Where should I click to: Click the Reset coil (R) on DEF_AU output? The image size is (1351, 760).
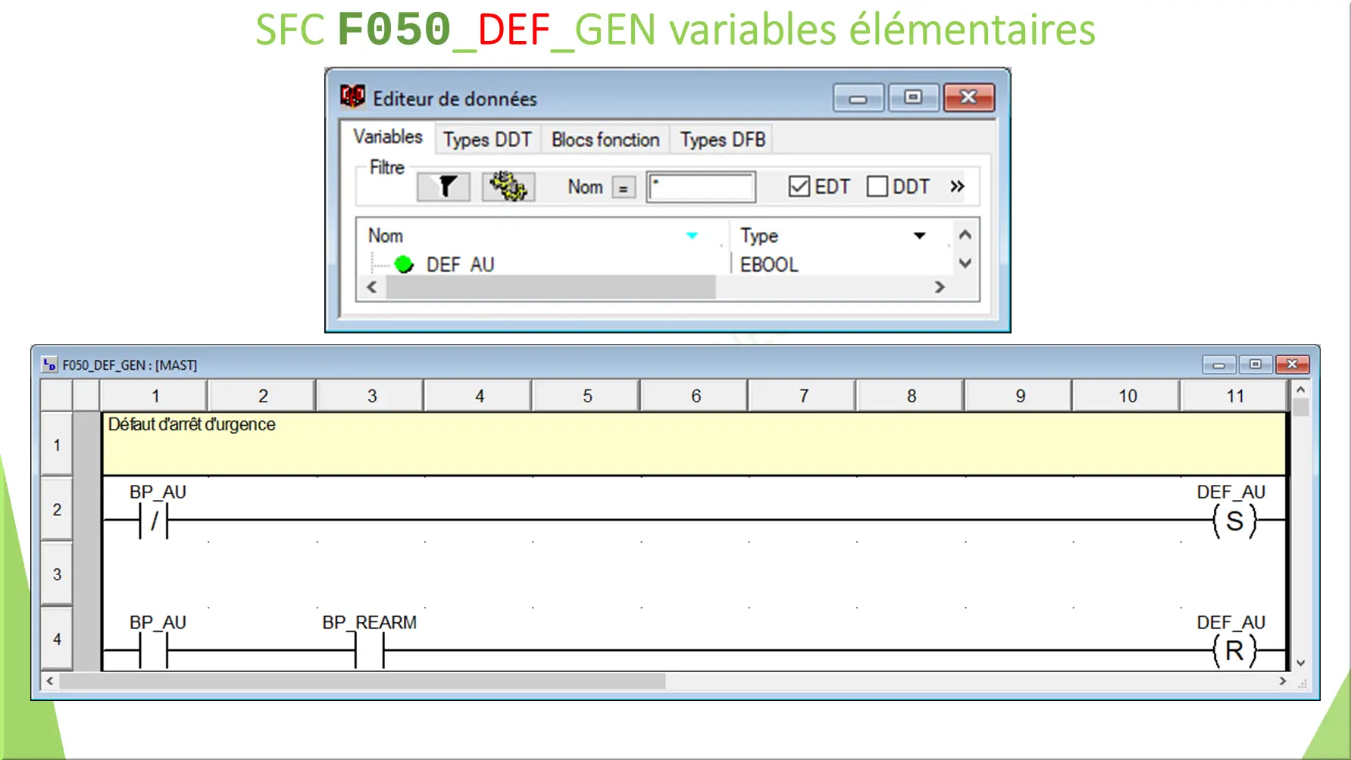1236,649
